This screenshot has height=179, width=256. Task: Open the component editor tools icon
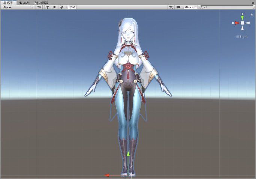coord(171,7)
